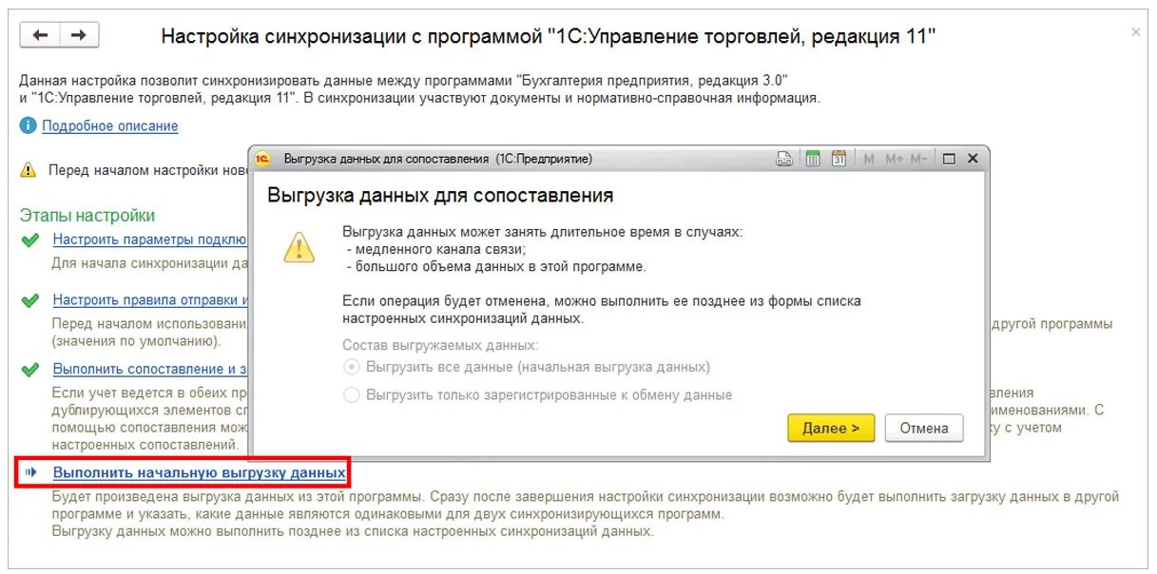Viewport: 1157px width, 574px height.
Task: Click the green checkmark by Настроить параметры подключения
Action: tap(30, 239)
